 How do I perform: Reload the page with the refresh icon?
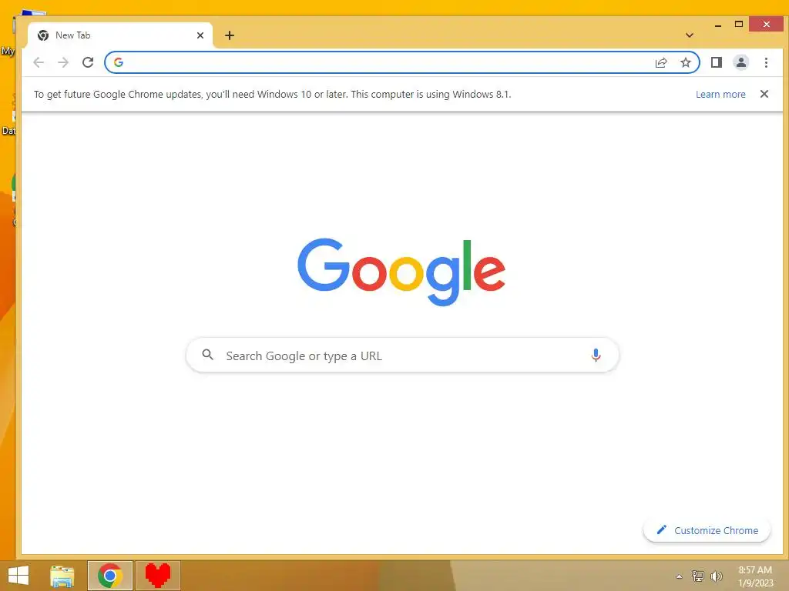(88, 62)
